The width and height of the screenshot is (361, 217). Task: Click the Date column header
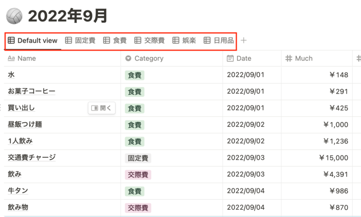(x=252, y=59)
